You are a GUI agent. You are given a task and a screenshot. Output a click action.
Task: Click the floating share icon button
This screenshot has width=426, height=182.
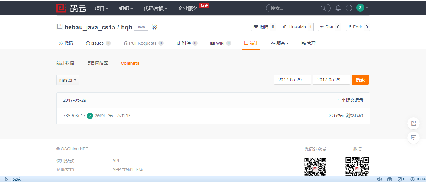(x=413, y=123)
